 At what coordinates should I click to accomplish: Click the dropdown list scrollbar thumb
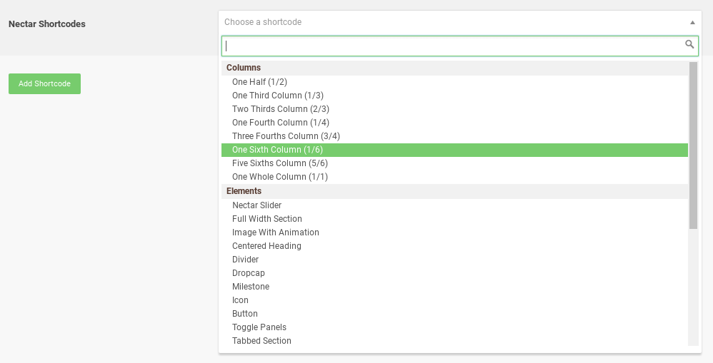tap(693, 145)
